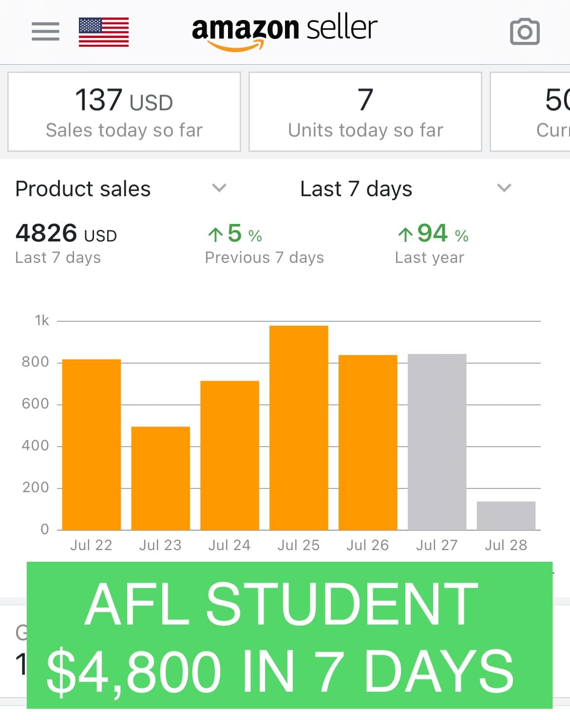570x720 pixels.
Task: Select the tallest bar for Jul 25
Action: (299, 427)
